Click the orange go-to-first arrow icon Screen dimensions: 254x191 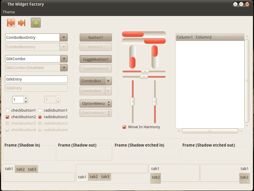coord(11,23)
